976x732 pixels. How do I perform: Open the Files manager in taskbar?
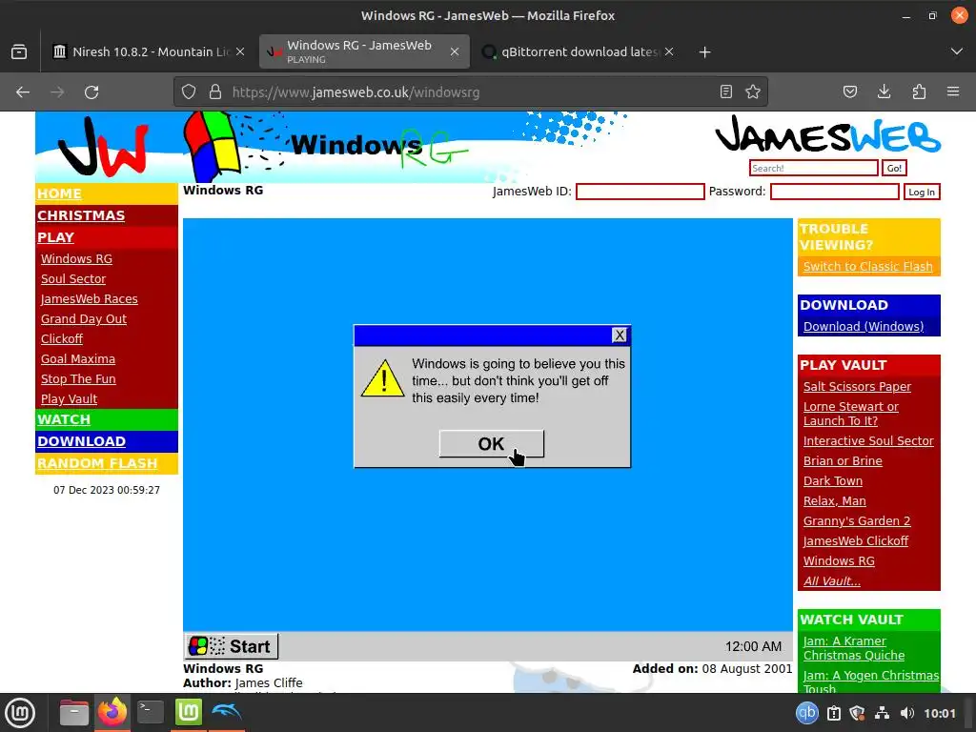coord(74,713)
